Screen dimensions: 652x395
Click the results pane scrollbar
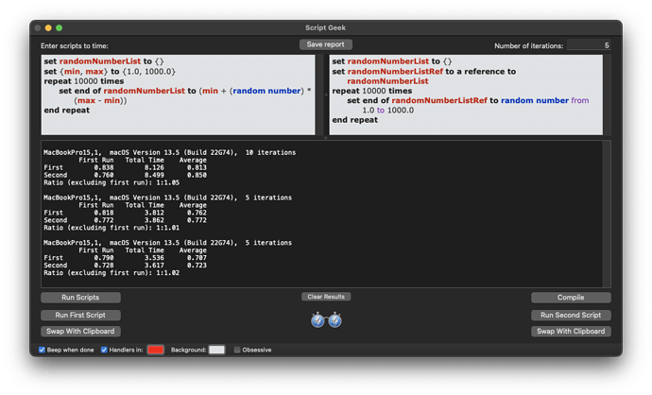[x=607, y=214]
